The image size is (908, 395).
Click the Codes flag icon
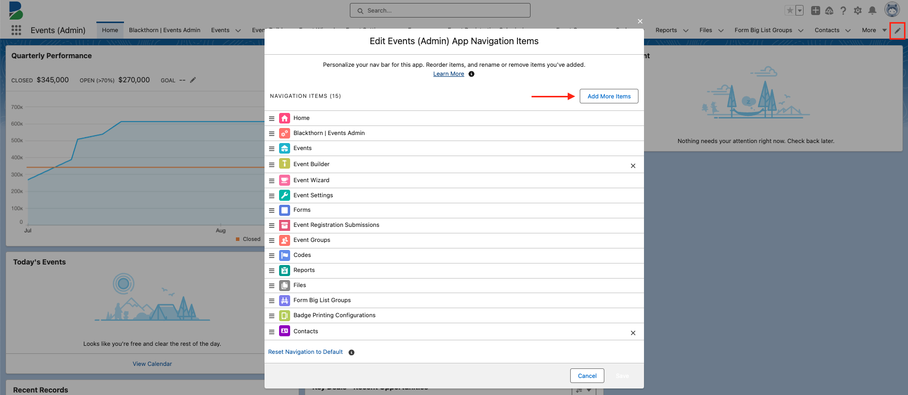coord(285,255)
